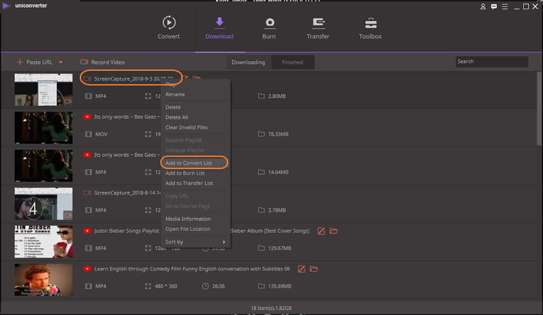The image size is (543, 315).
Task: Select Add to Convert List
Action: (188, 163)
